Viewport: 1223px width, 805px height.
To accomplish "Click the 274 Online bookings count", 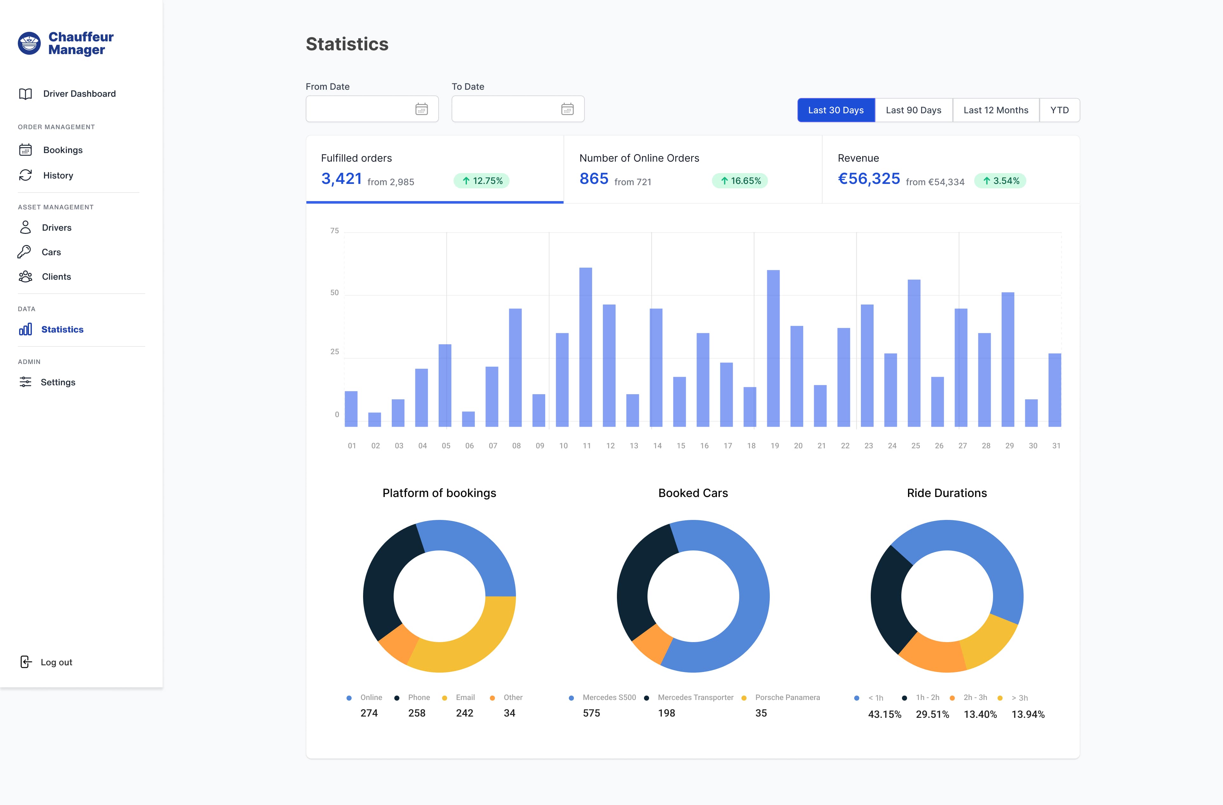I will pos(369,713).
